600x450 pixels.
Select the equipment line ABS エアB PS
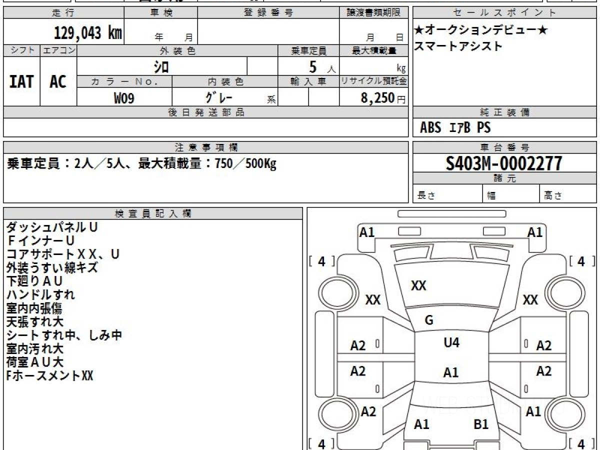455,128
